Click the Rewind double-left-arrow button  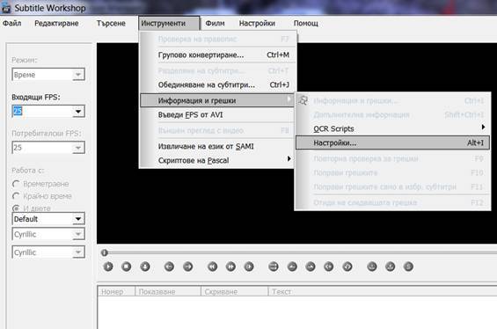click(212, 267)
